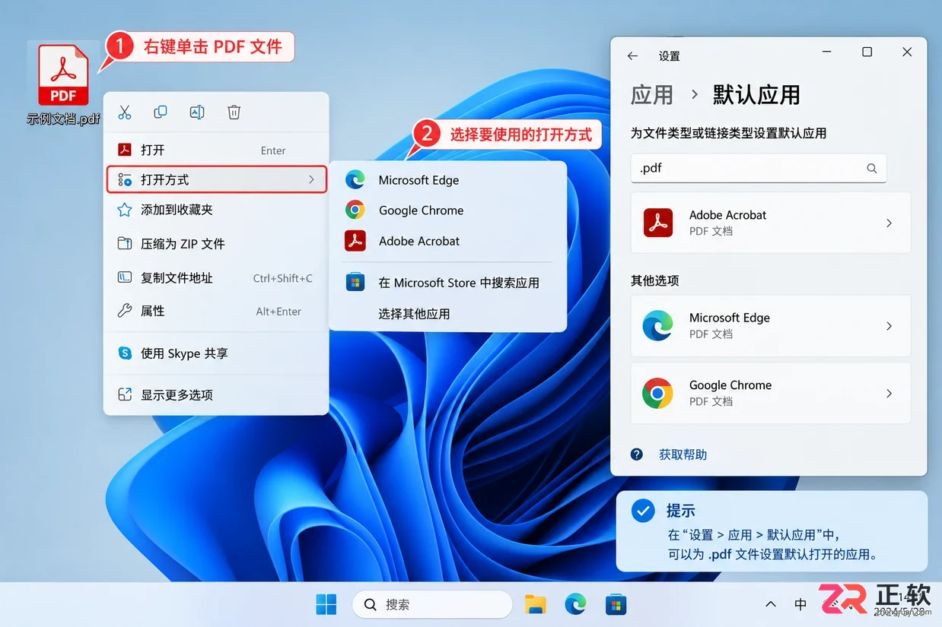Expand the chevron on Google Chrome card
The height and width of the screenshot is (627, 942).
889,394
